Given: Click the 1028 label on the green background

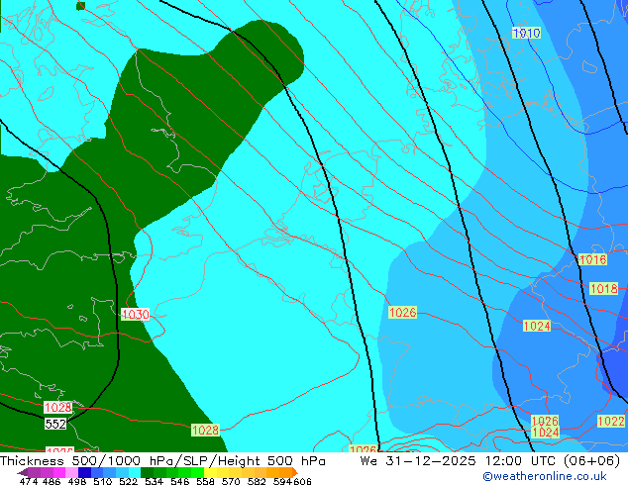Looking at the screenshot, I should (205, 431).
